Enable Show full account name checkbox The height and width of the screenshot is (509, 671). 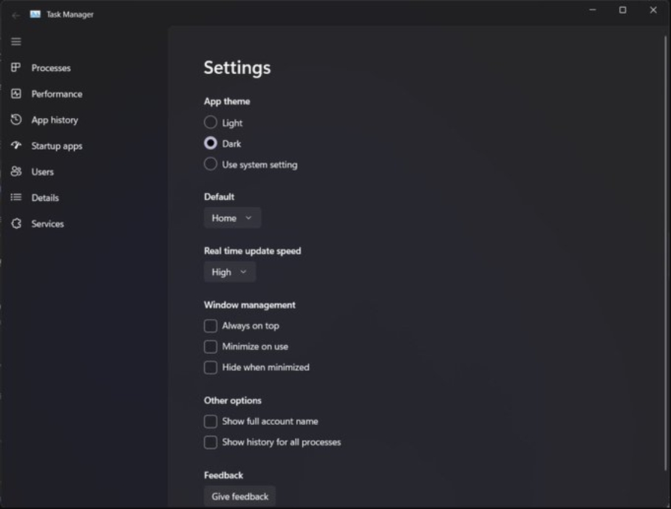[x=210, y=421]
